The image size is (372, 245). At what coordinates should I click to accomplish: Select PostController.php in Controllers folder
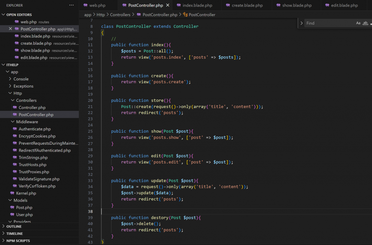point(39,115)
